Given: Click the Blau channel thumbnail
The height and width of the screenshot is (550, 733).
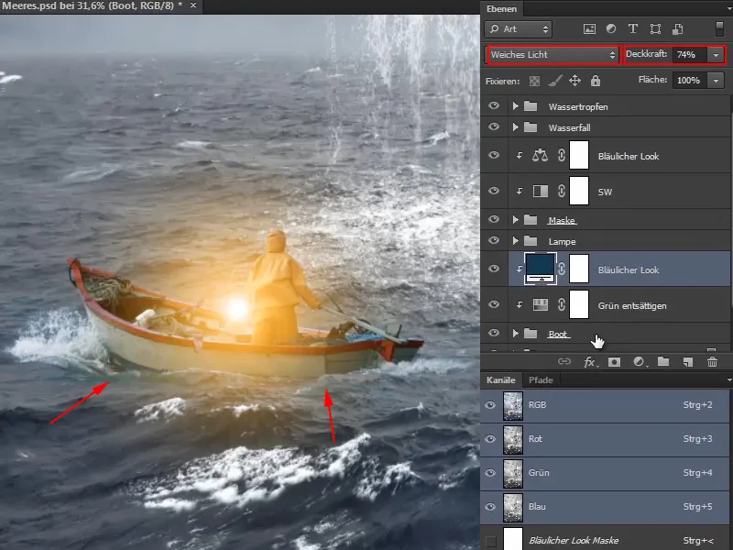Looking at the screenshot, I should pos(513,507).
